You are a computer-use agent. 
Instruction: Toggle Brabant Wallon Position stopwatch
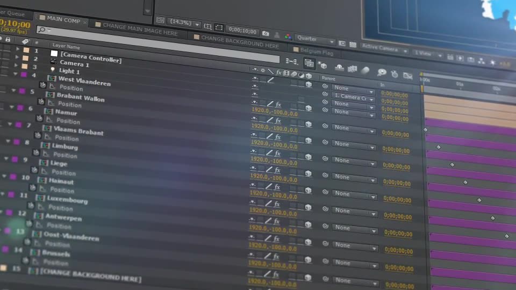tap(41, 102)
